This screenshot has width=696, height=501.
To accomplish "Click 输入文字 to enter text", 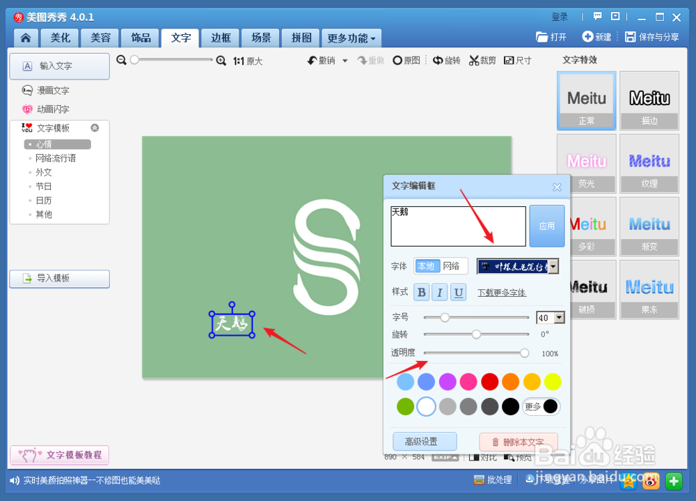I will (59, 66).
